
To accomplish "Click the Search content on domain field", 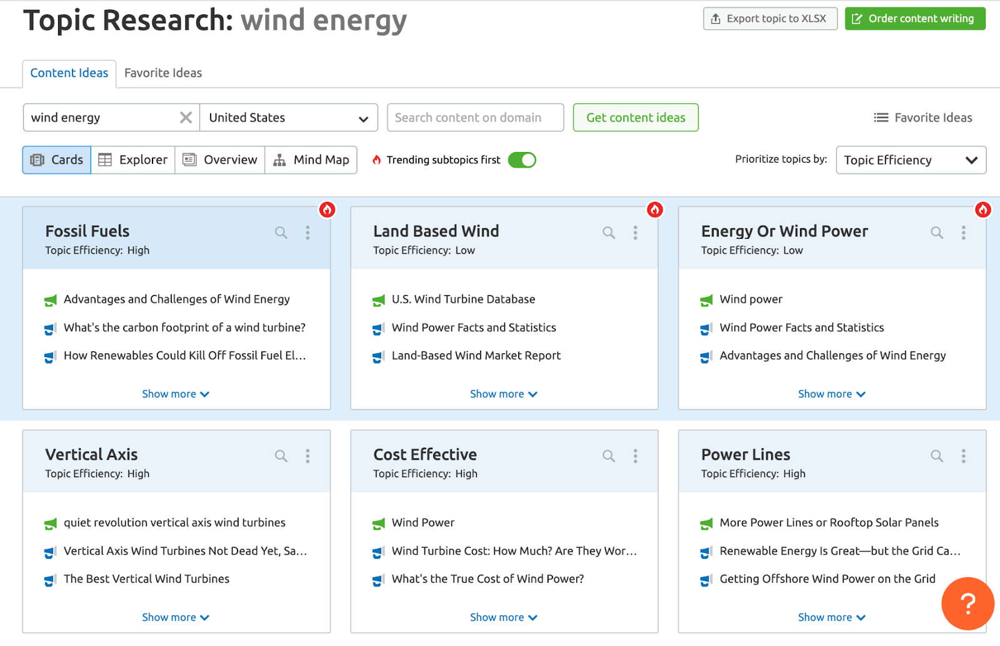I will [475, 118].
